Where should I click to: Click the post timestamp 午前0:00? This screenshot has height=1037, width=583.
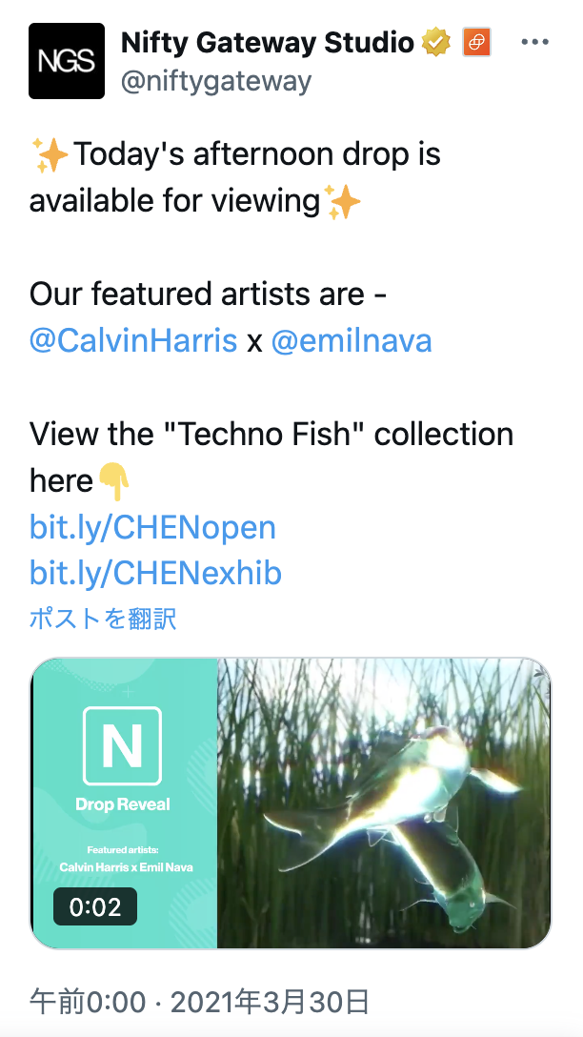point(88,1003)
